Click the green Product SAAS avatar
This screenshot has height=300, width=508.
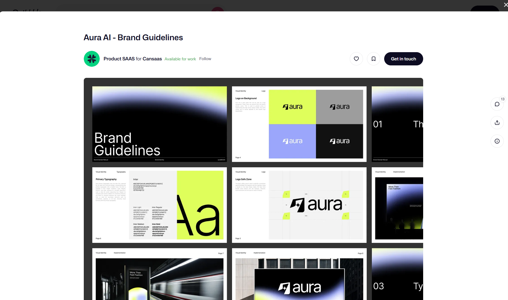pyautogui.click(x=92, y=59)
